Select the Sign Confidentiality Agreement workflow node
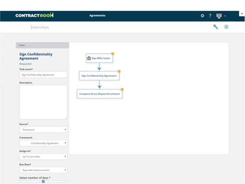 point(99,76)
